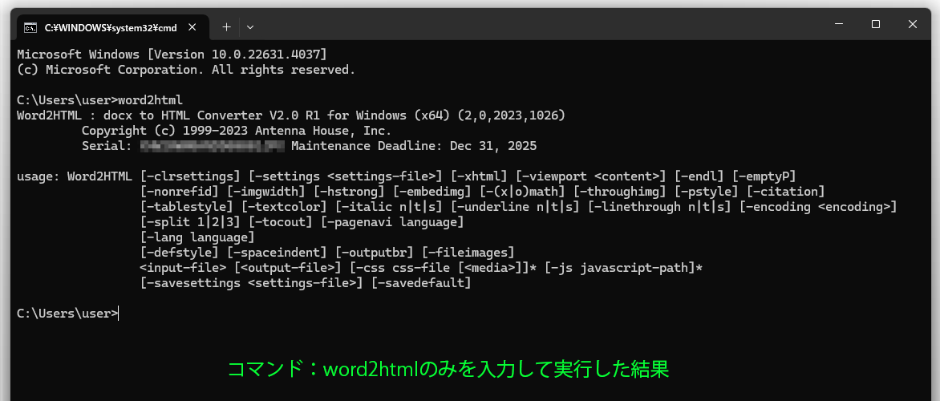940x401 pixels.
Task: Open a new tab with the plus button
Action: [226, 26]
